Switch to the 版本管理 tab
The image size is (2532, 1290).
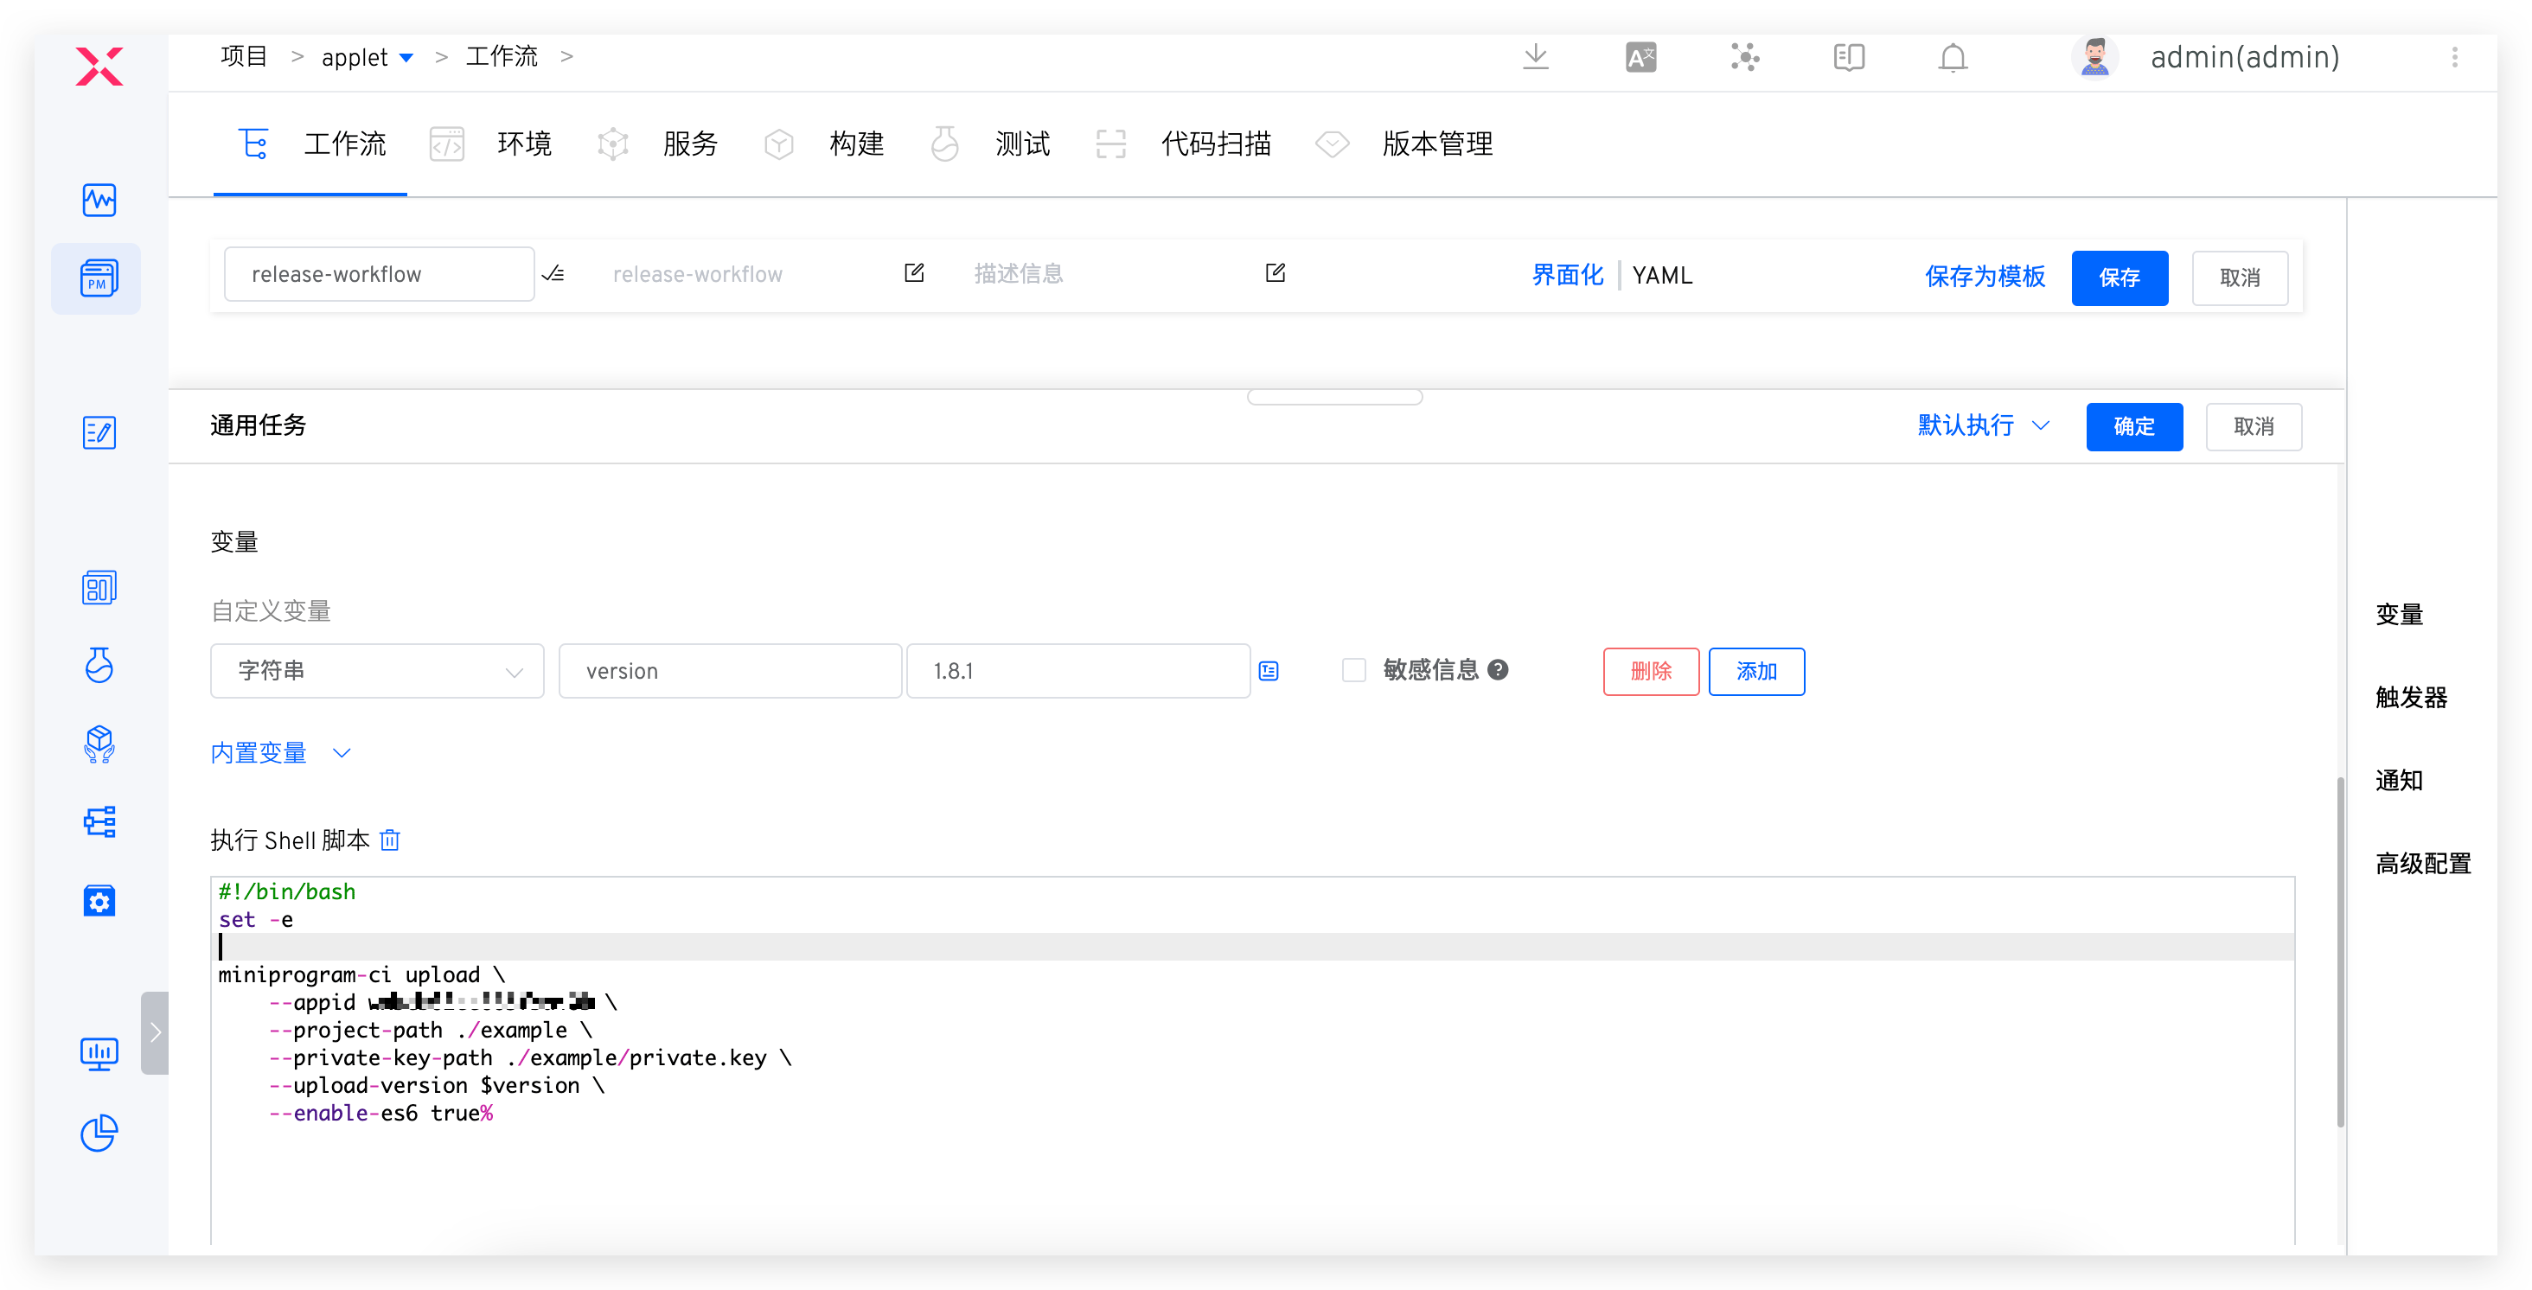(1403, 144)
